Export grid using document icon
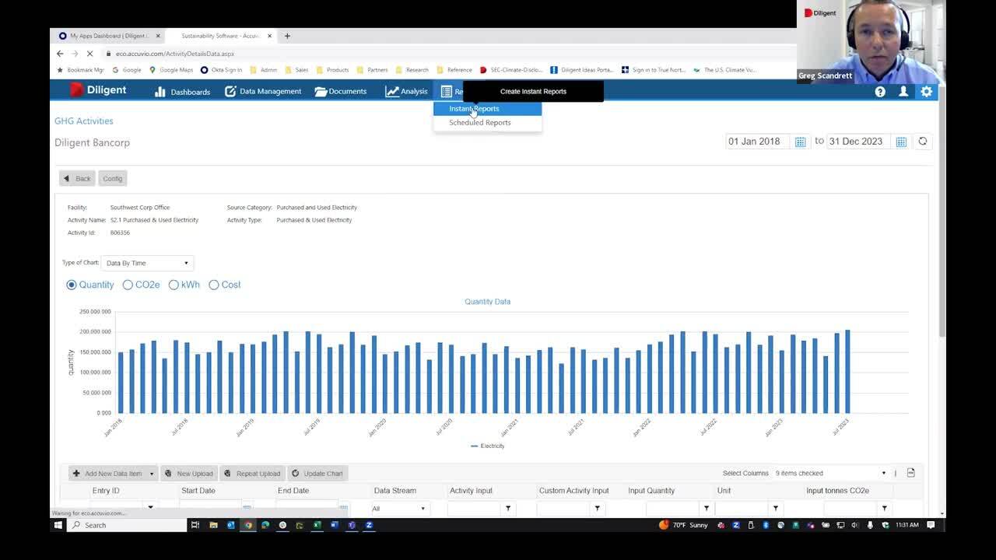The image size is (996, 560). 911,472
